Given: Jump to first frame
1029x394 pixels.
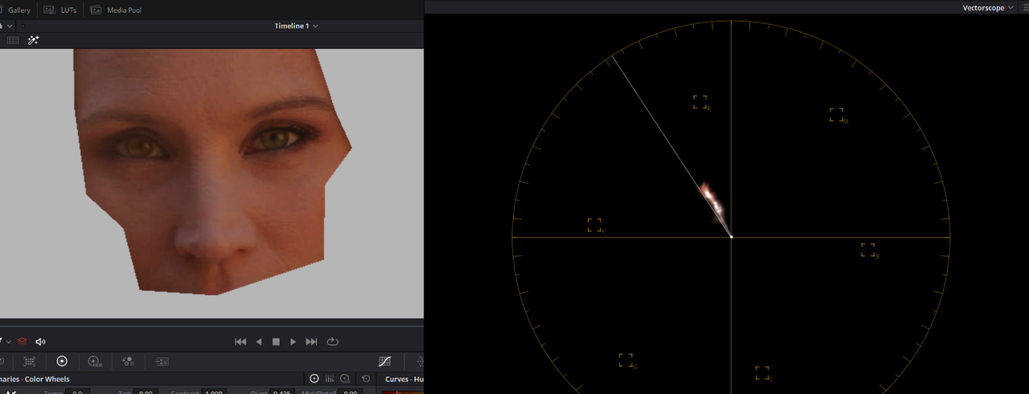Looking at the screenshot, I should coord(240,342).
